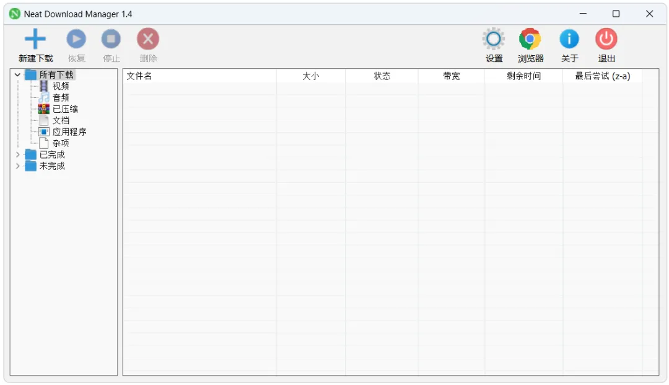The image size is (669, 385).
Task: Click the Neat Download Manager logo icon
Action: click(x=14, y=14)
